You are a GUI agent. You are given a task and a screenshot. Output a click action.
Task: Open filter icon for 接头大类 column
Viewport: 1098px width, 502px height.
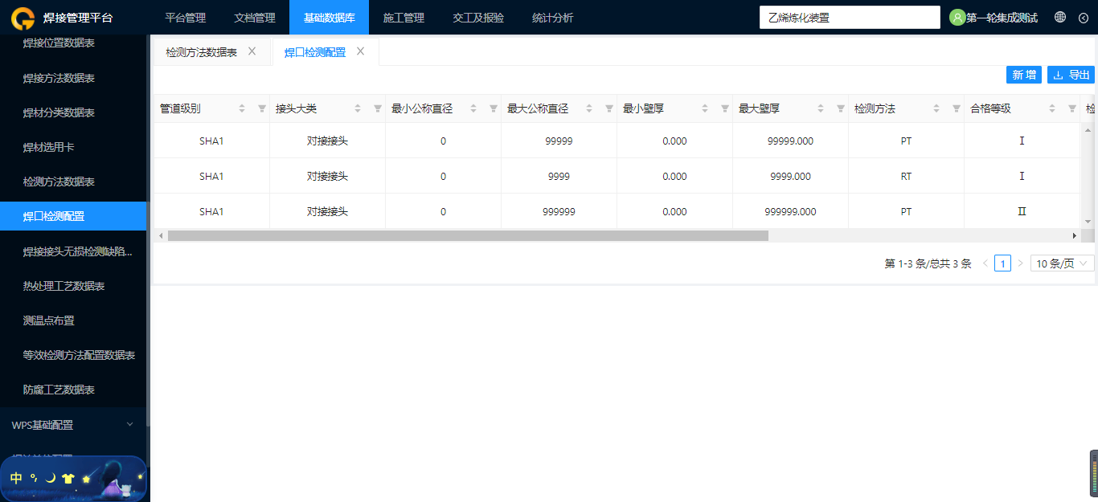click(x=377, y=108)
